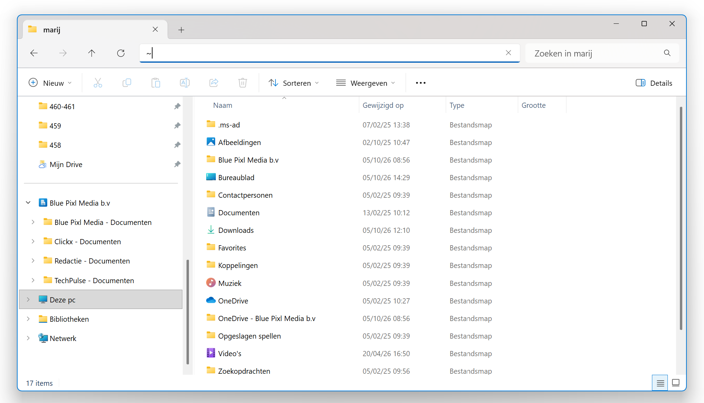Click the navigation pane scrollbar
This screenshot has height=403, width=704.
(188, 312)
